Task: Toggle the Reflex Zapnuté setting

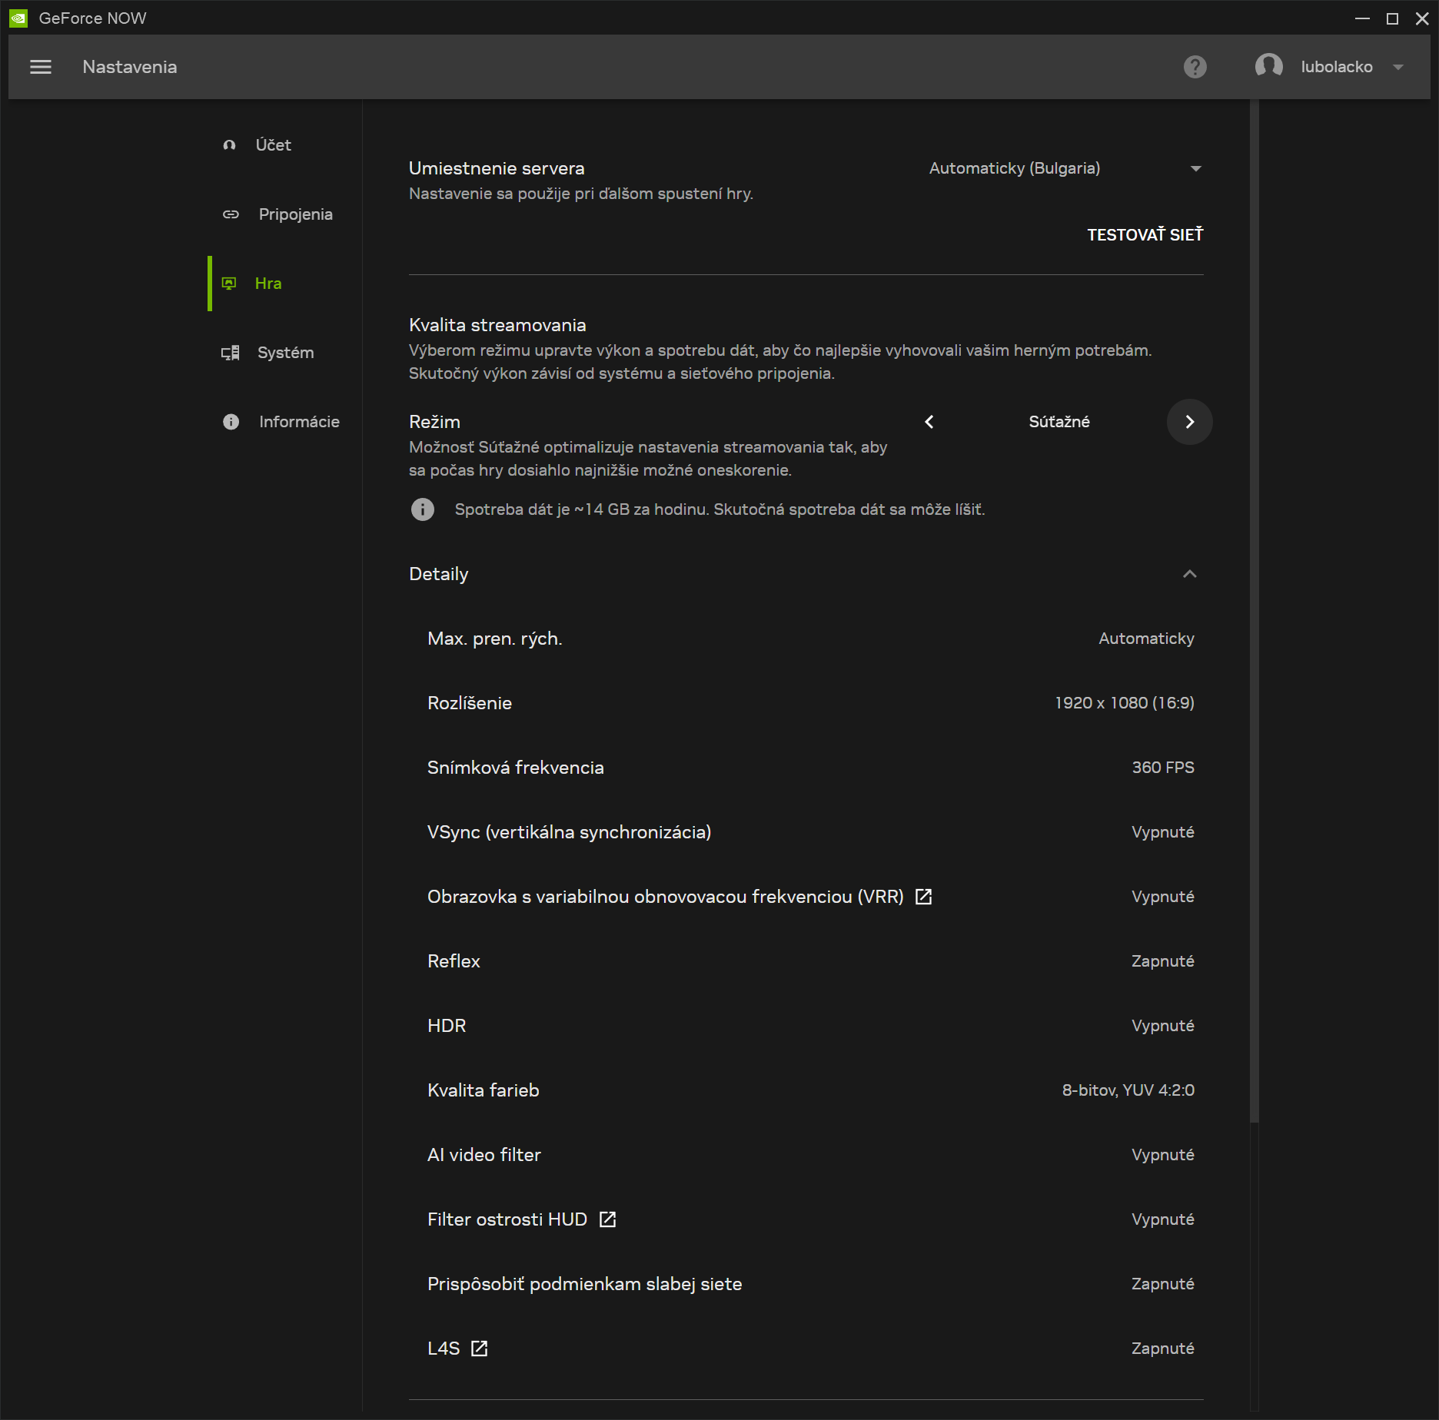Action: [x=1162, y=961]
